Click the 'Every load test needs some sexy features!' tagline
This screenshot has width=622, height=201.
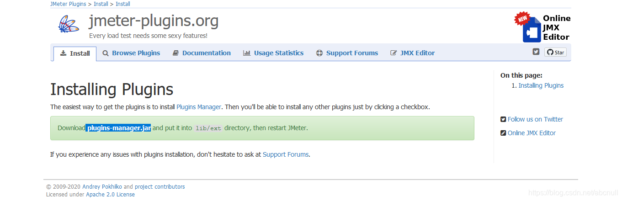tap(148, 36)
